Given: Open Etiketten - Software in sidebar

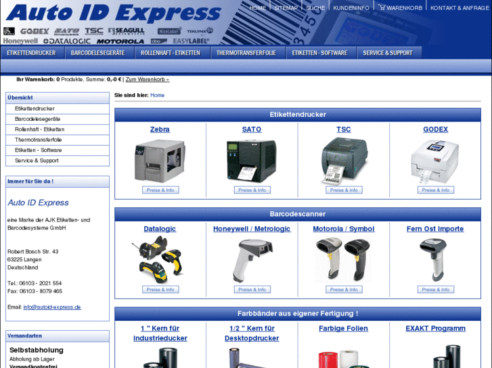Looking at the screenshot, I should [58, 150].
